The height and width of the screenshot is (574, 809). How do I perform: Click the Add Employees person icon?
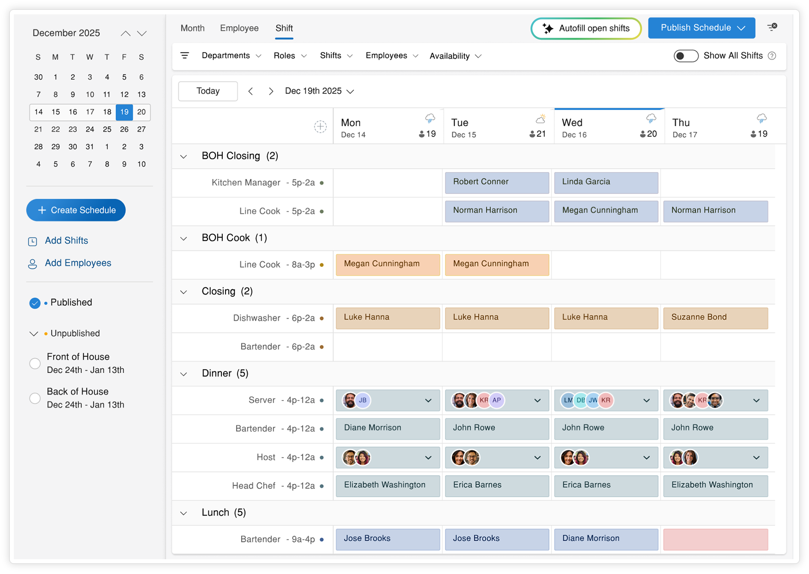[x=32, y=264]
